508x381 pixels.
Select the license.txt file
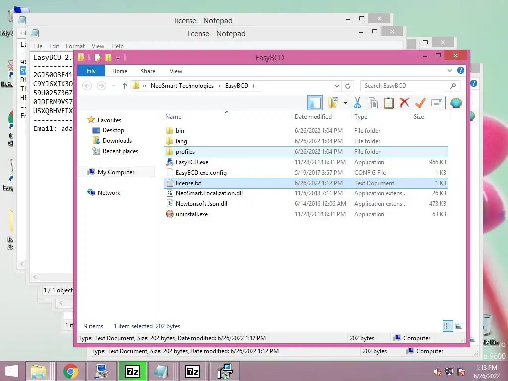coord(306,183)
